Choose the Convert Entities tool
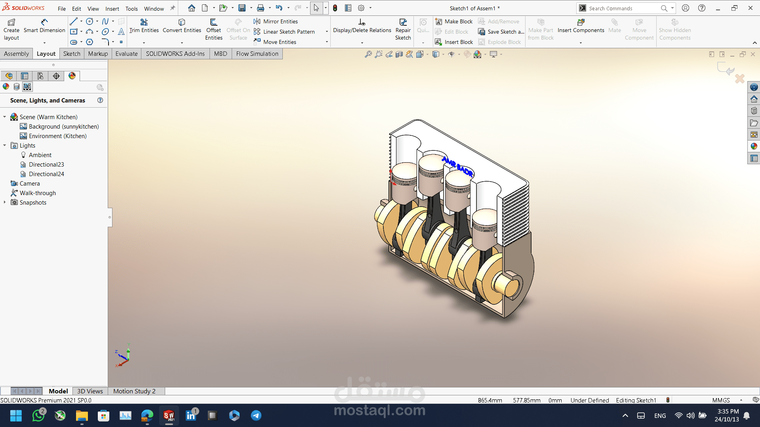Viewport: 760px width, 427px height. tap(182, 26)
